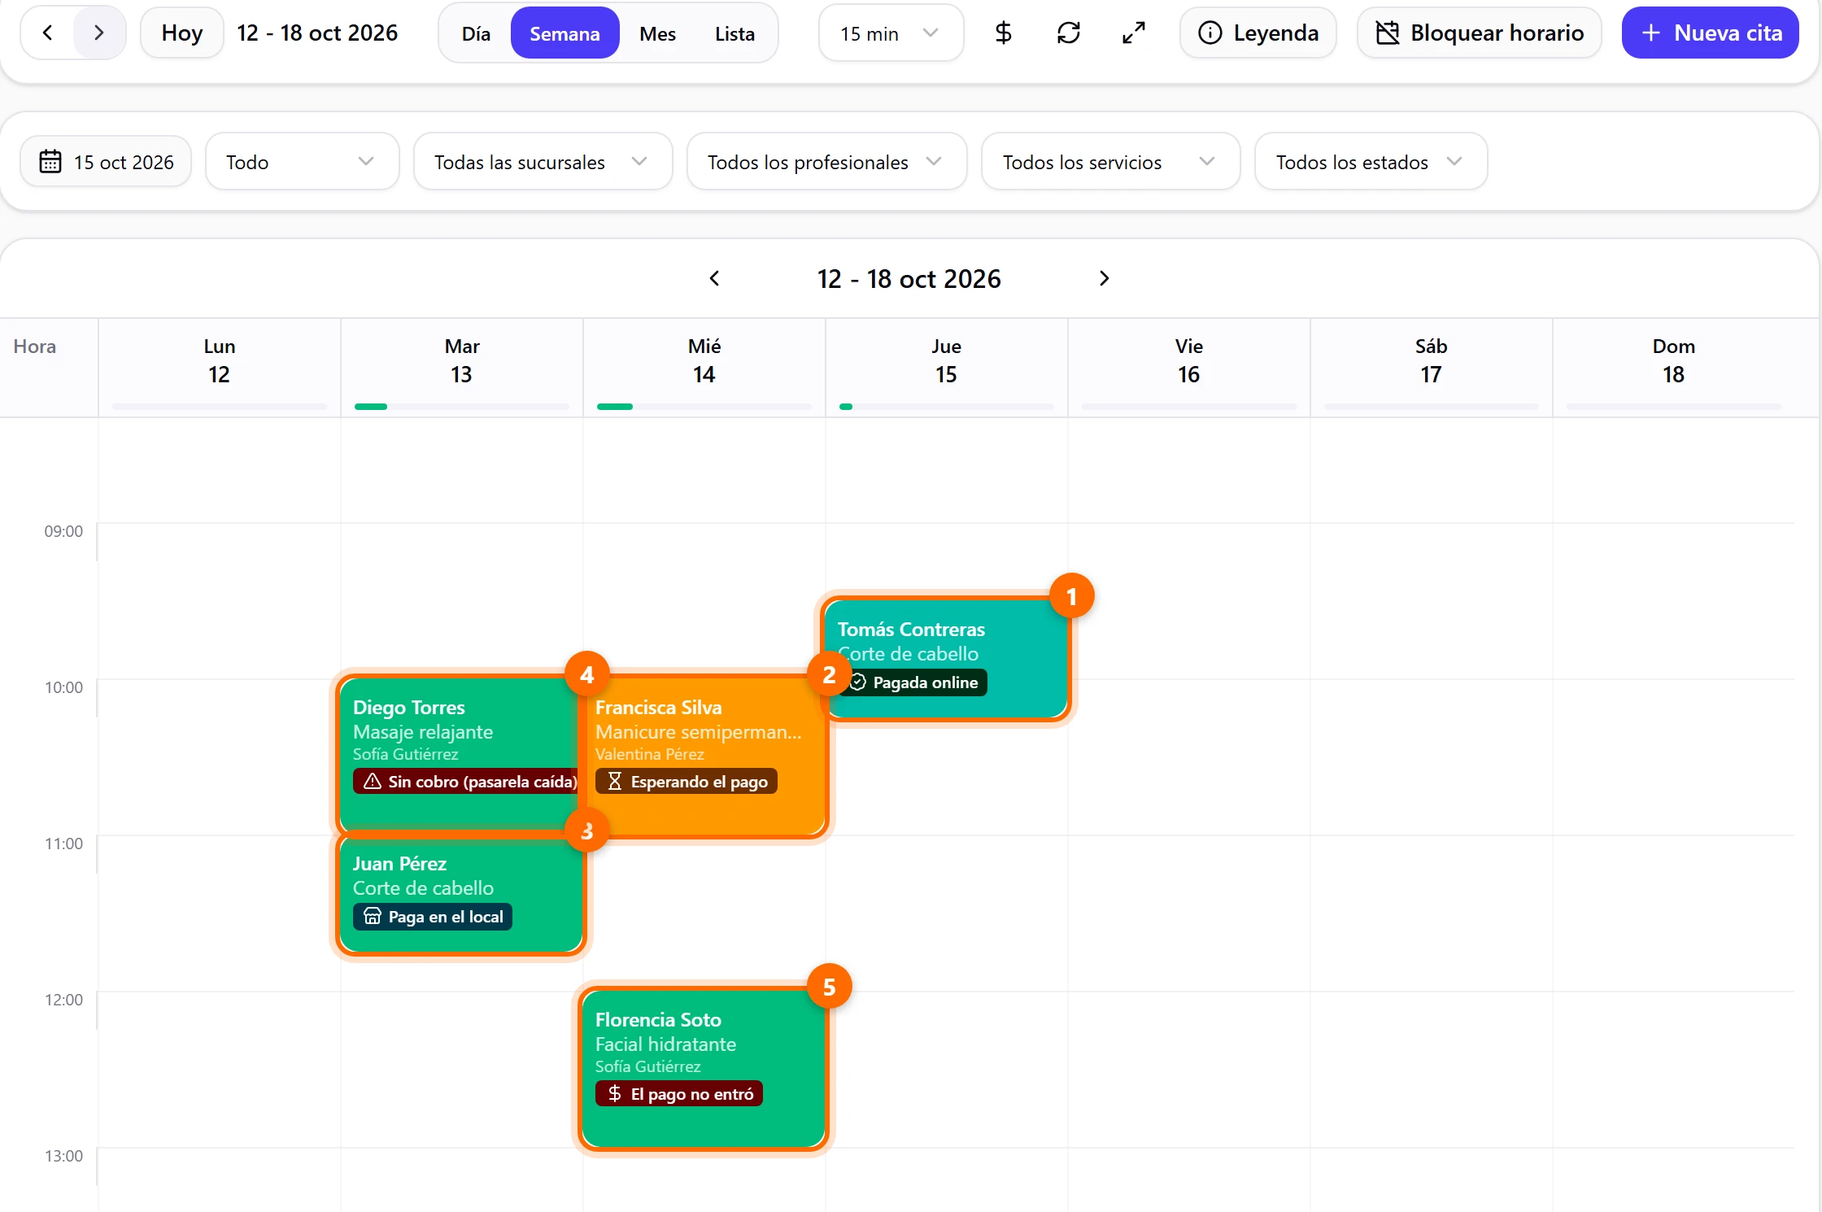Screen dimensions: 1822x1212
Task: Open the 15 min interval dropdown
Action: (891, 33)
